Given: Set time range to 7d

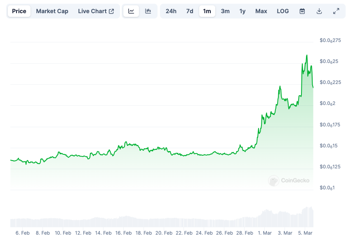Looking at the screenshot, I should point(190,11).
